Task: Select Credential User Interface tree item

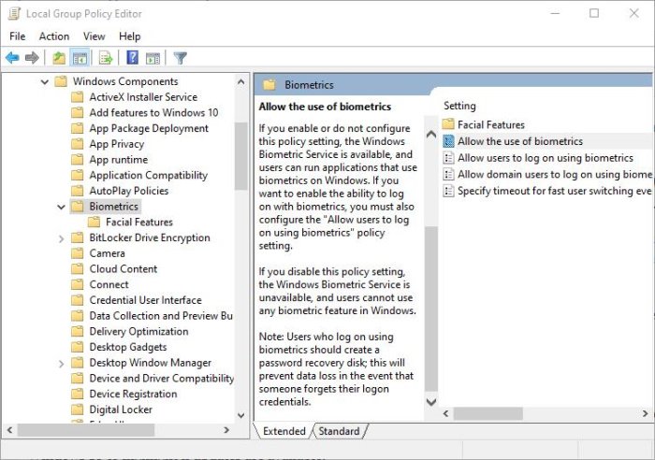Action: click(x=145, y=300)
